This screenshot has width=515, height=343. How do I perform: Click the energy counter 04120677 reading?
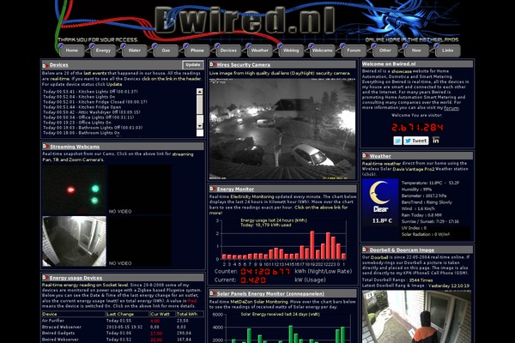(265, 272)
